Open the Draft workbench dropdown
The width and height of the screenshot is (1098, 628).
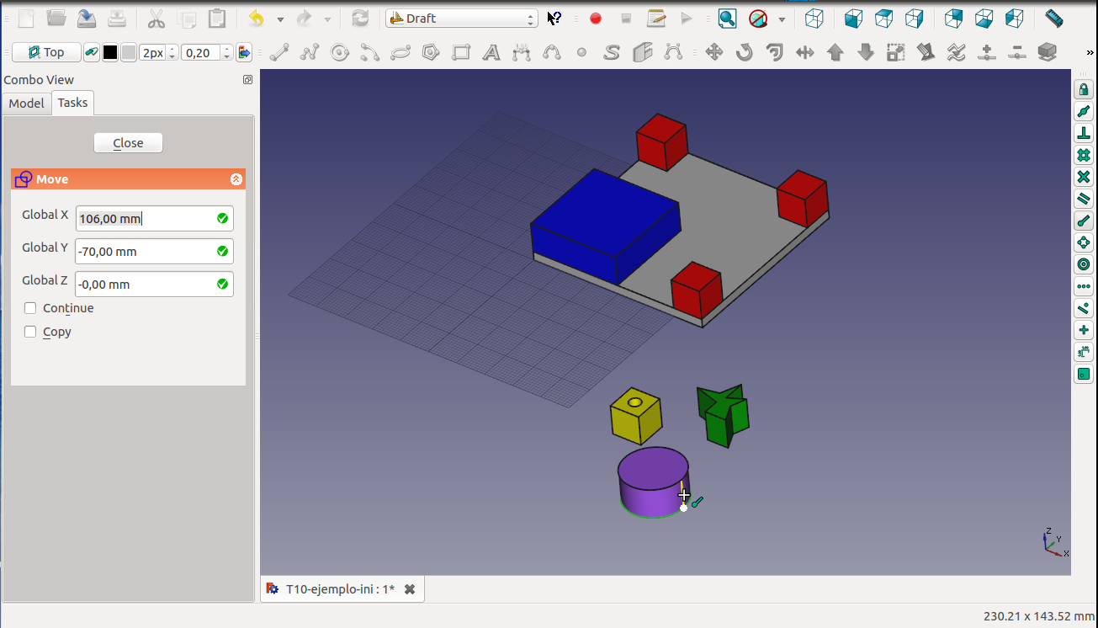point(461,19)
